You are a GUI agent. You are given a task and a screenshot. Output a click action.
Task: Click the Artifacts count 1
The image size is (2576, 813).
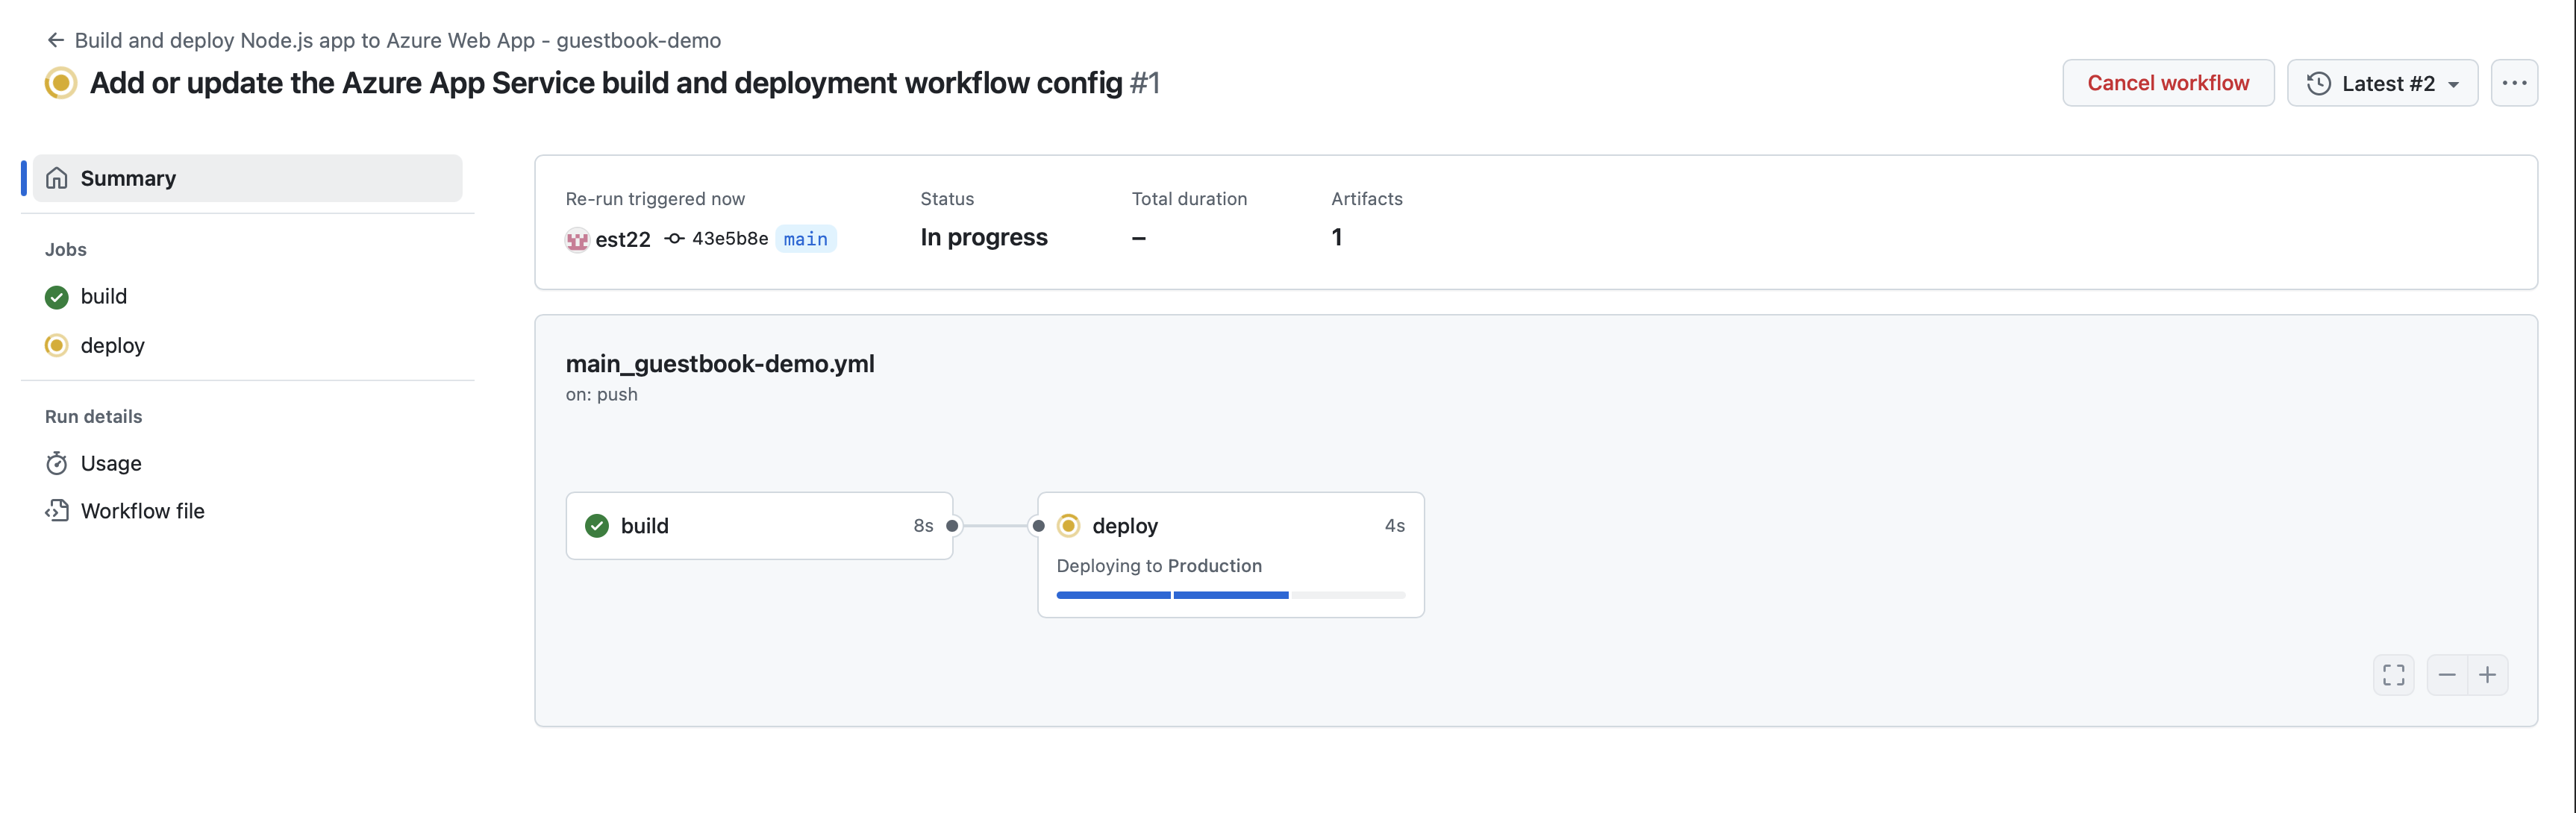[x=1337, y=237]
